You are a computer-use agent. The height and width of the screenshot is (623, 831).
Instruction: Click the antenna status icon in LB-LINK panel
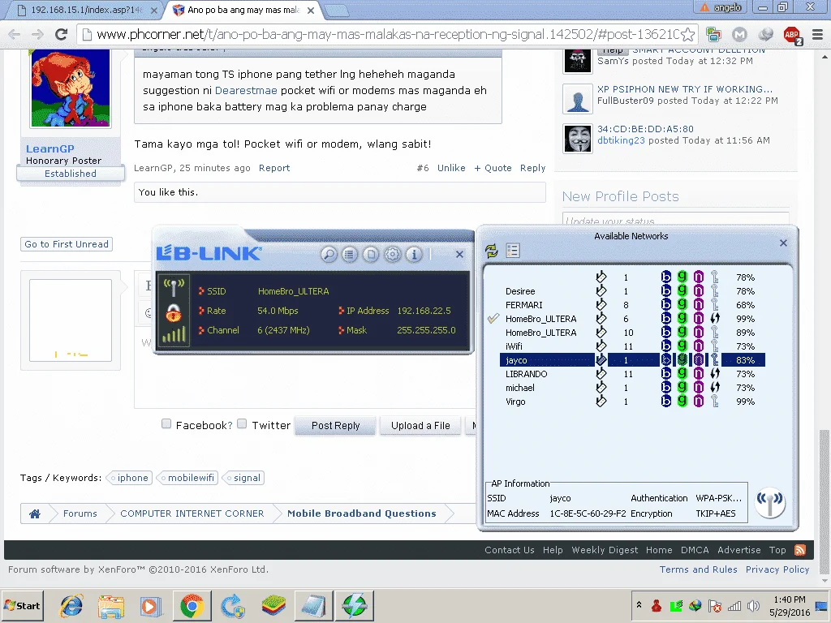tap(174, 288)
